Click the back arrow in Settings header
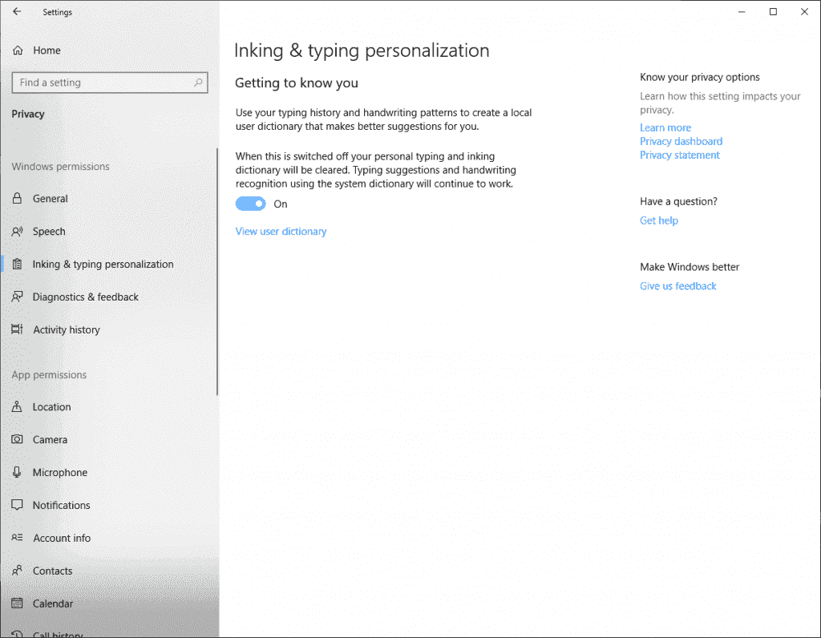Viewport: 821px width, 638px height. (x=17, y=11)
